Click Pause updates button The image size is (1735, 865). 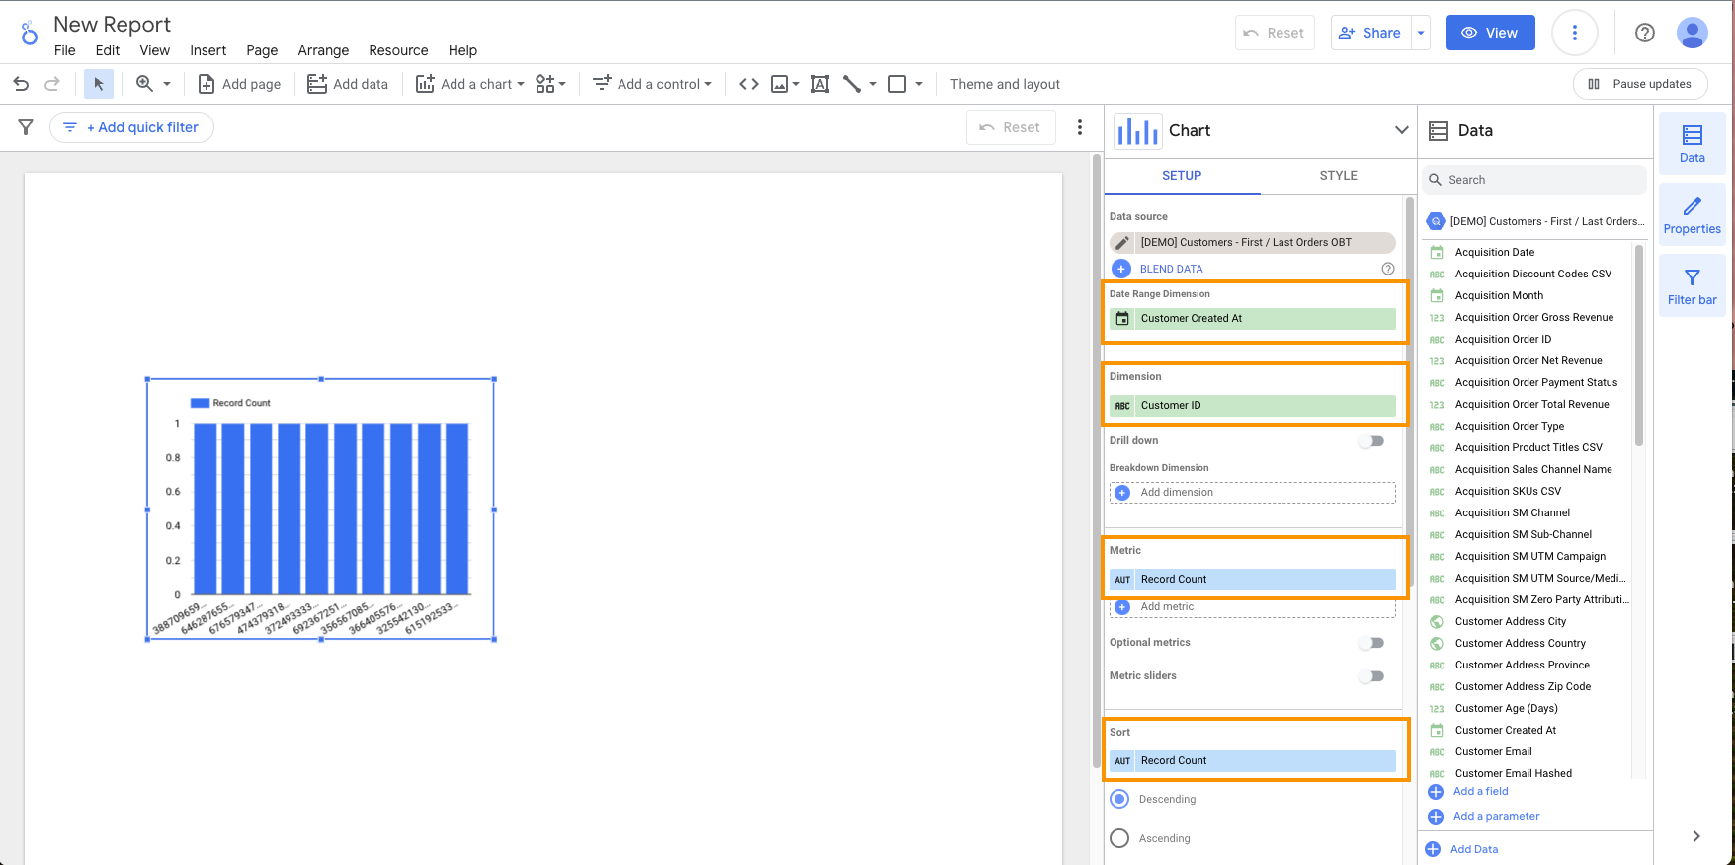[x=1639, y=84]
